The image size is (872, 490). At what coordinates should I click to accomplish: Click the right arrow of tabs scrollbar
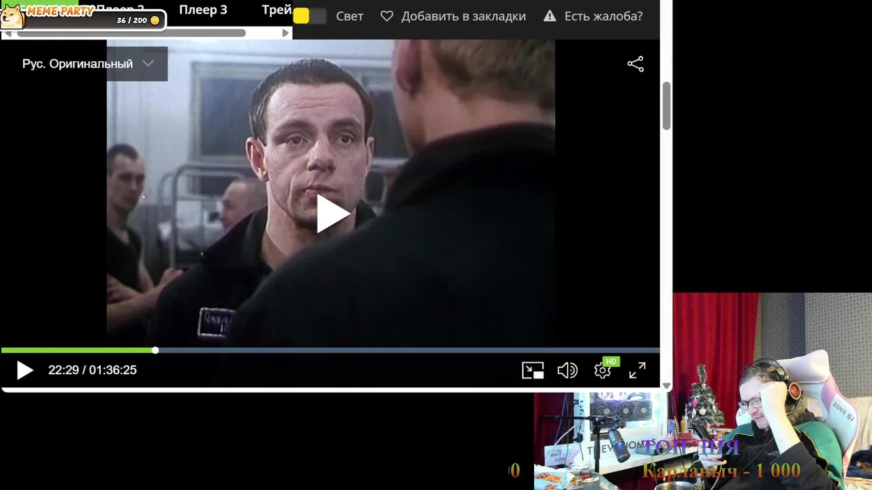click(x=285, y=33)
